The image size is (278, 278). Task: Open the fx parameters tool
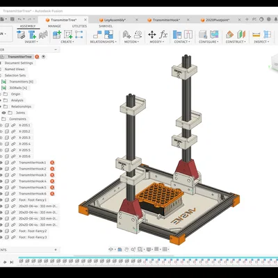pos(163,35)
